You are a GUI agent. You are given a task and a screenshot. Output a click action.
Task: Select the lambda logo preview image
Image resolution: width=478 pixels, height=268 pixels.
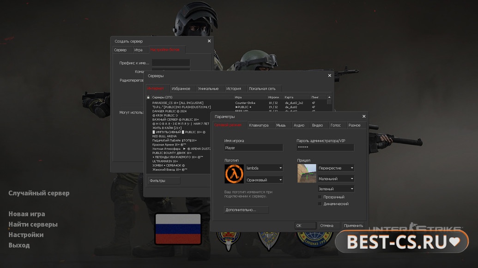click(234, 174)
